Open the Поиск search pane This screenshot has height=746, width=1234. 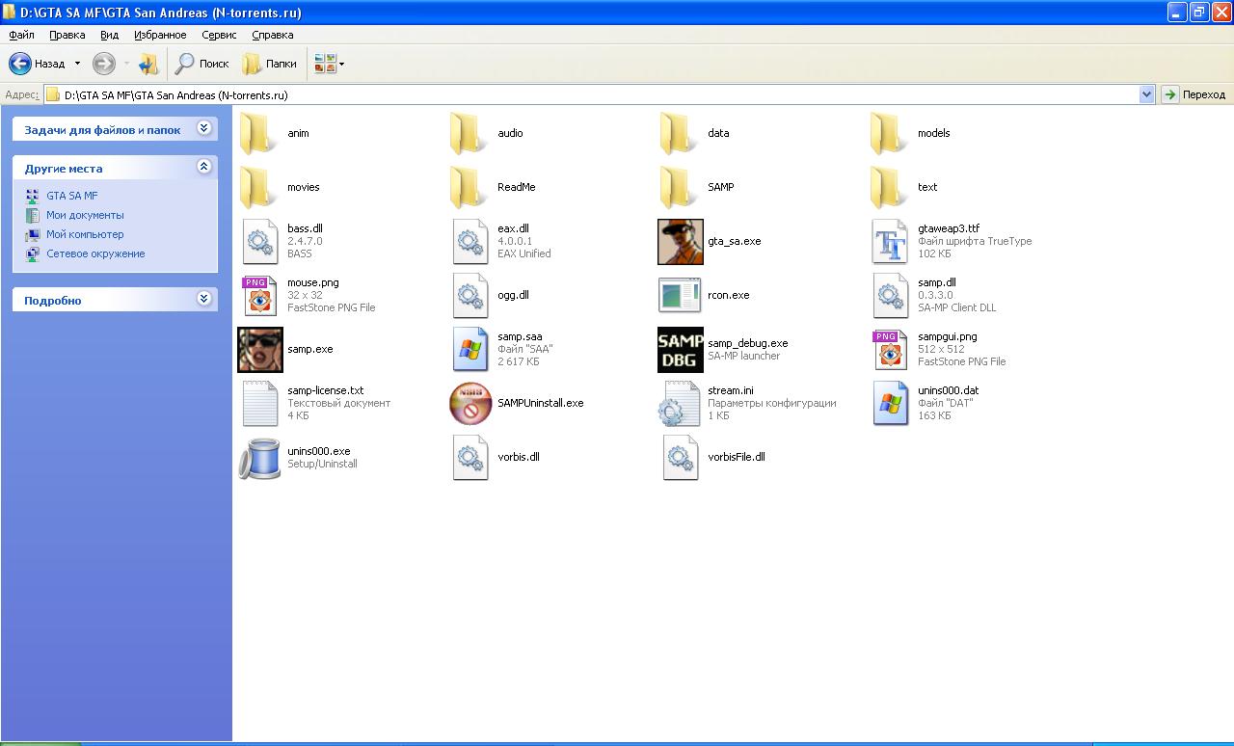201,64
